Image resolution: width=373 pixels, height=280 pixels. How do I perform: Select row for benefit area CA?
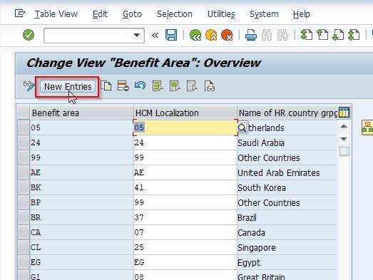(24, 232)
